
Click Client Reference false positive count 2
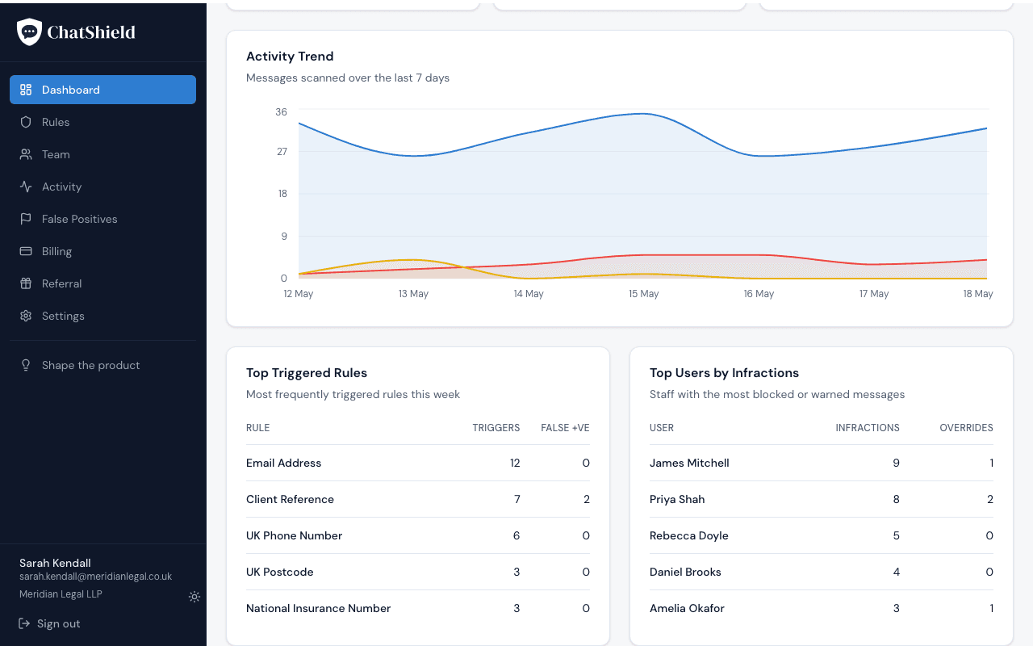(587, 499)
